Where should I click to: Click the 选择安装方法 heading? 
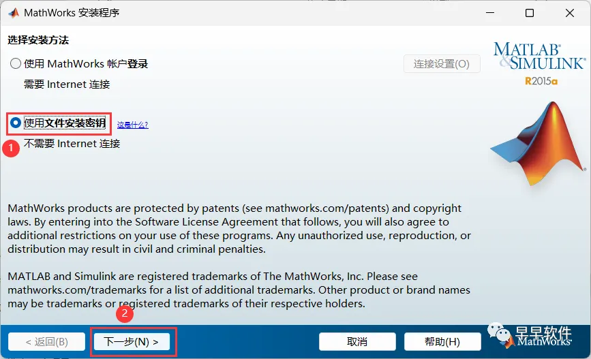(x=38, y=40)
